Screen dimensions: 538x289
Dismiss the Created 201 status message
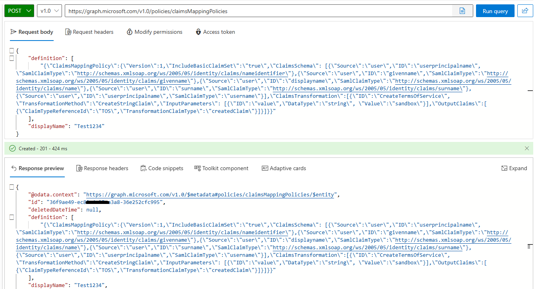click(527, 148)
